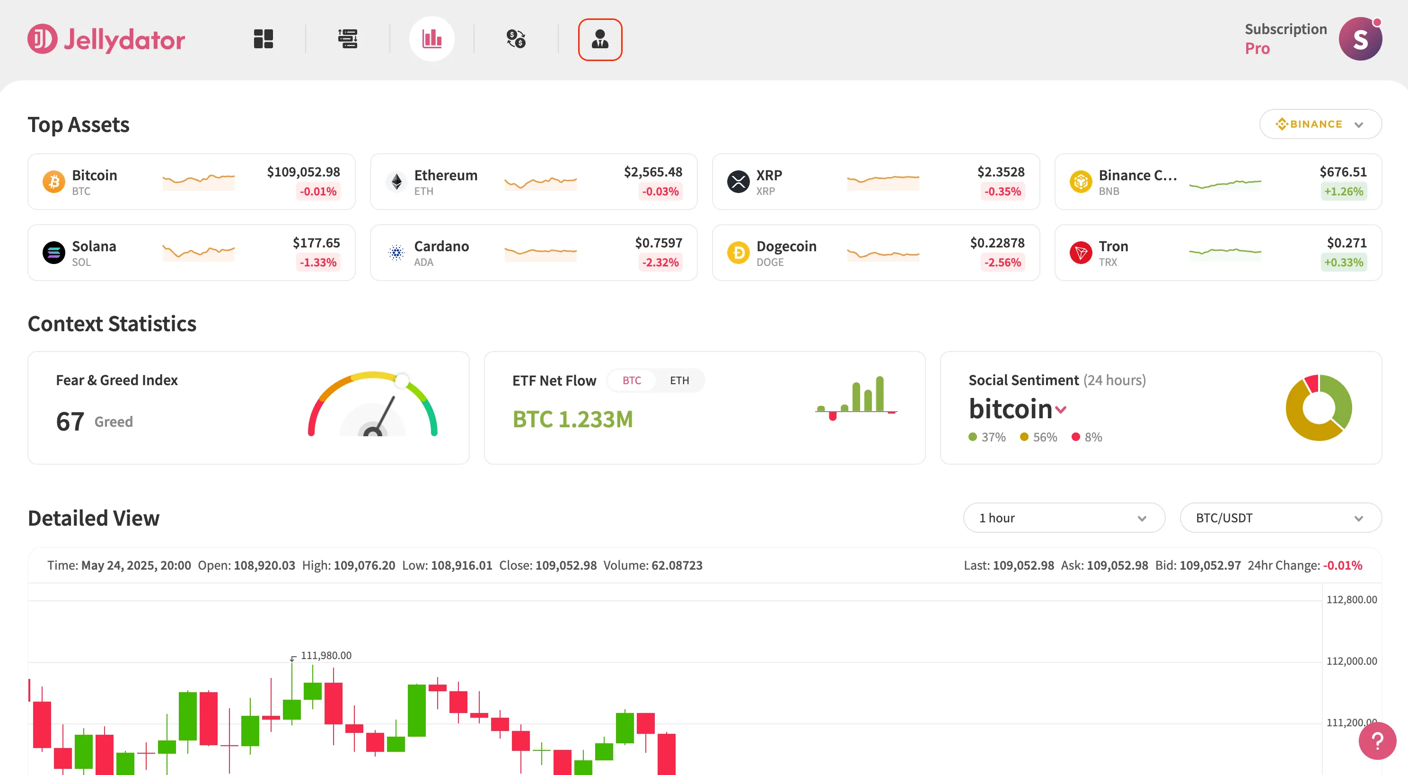Screen dimensions: 1408x775
Task: Click the Binance Coin BNB icon
Action: pos(1081,182)
